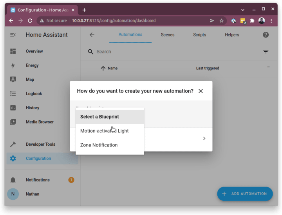Open the Map icon in sidebar
Screen dimensions: 282x215
coord(13,79)
